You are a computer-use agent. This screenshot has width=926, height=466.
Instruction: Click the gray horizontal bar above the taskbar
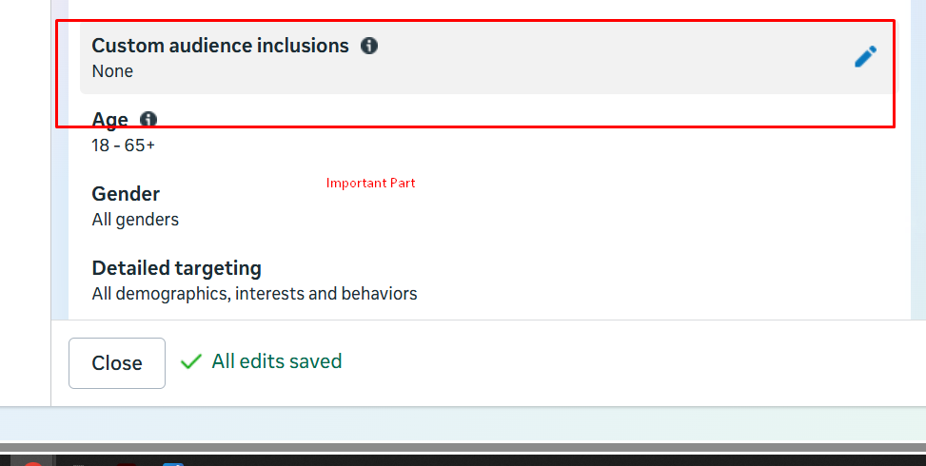[463, 447]
